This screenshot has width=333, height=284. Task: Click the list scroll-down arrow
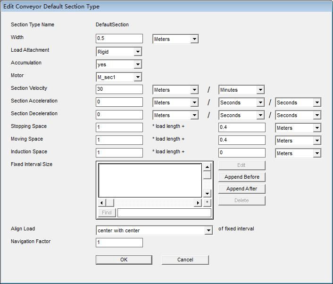tap(207, 193)
